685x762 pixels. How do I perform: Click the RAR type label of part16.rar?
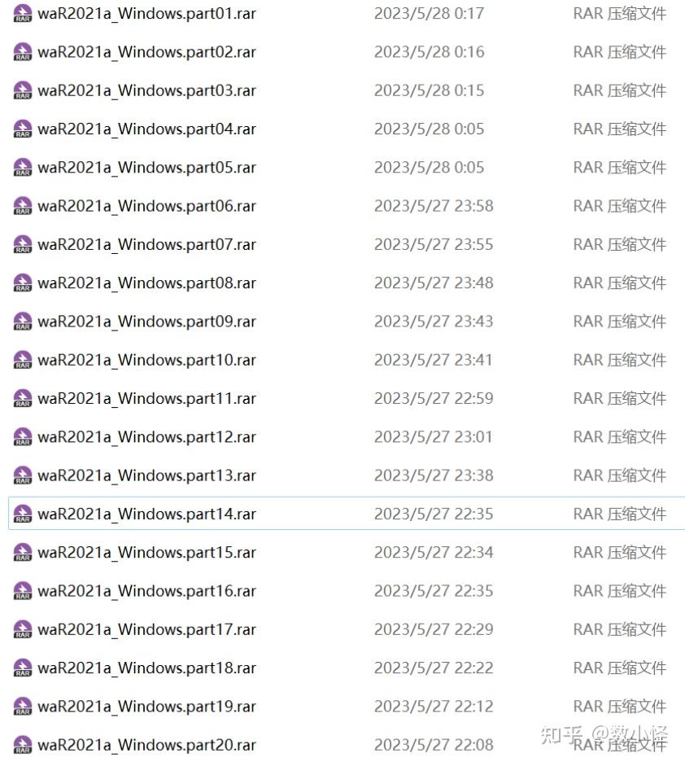[619, 591]
